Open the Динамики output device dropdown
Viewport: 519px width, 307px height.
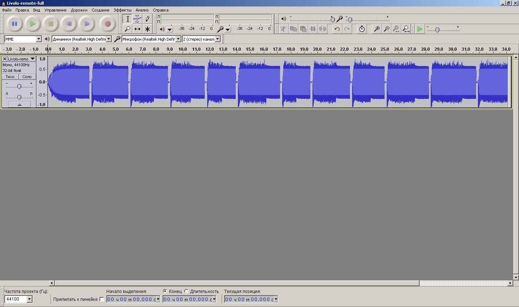coord(109,39)
